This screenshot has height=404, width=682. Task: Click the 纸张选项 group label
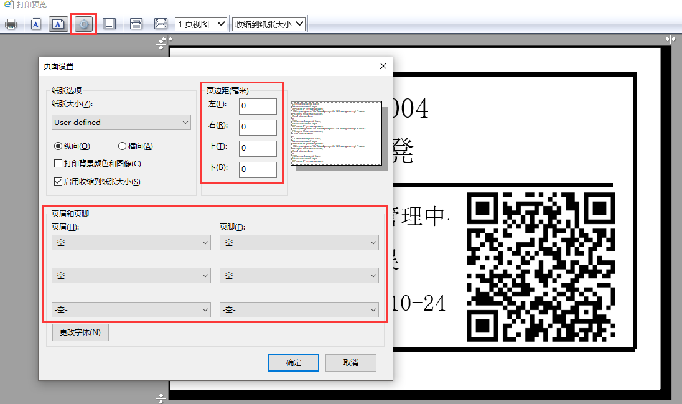click(x=67, y=90)
